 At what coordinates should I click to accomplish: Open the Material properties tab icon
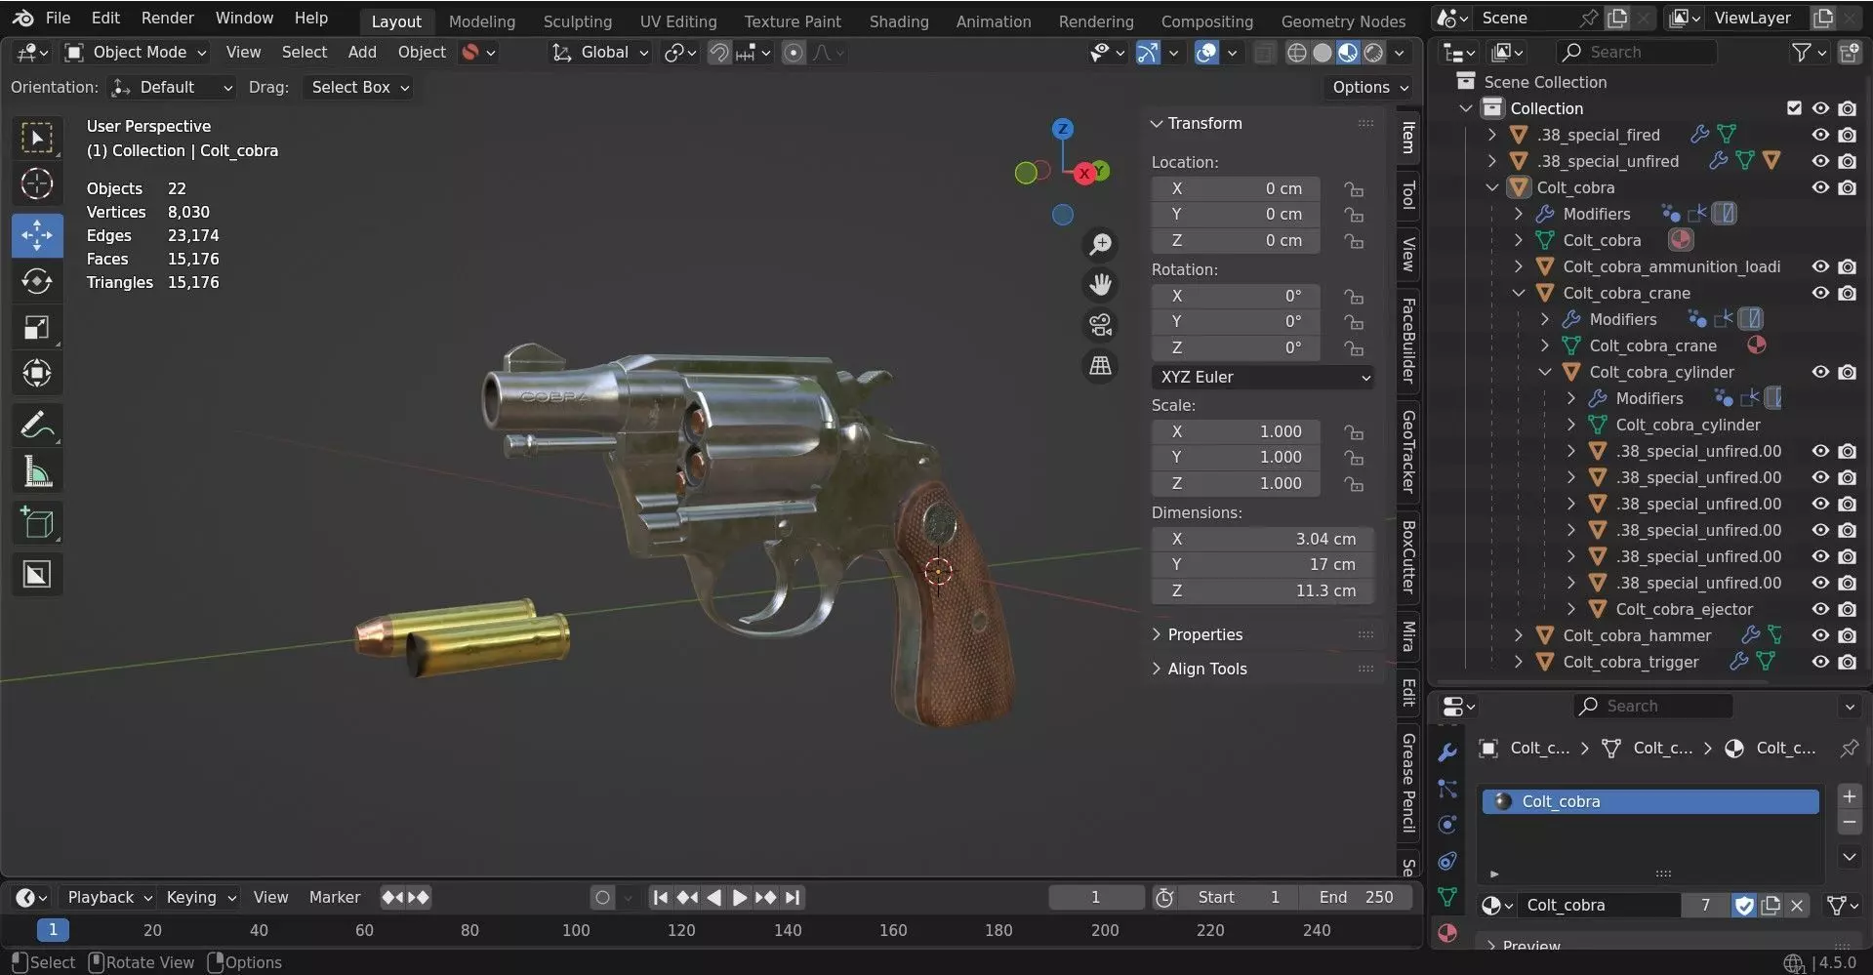1447,932
